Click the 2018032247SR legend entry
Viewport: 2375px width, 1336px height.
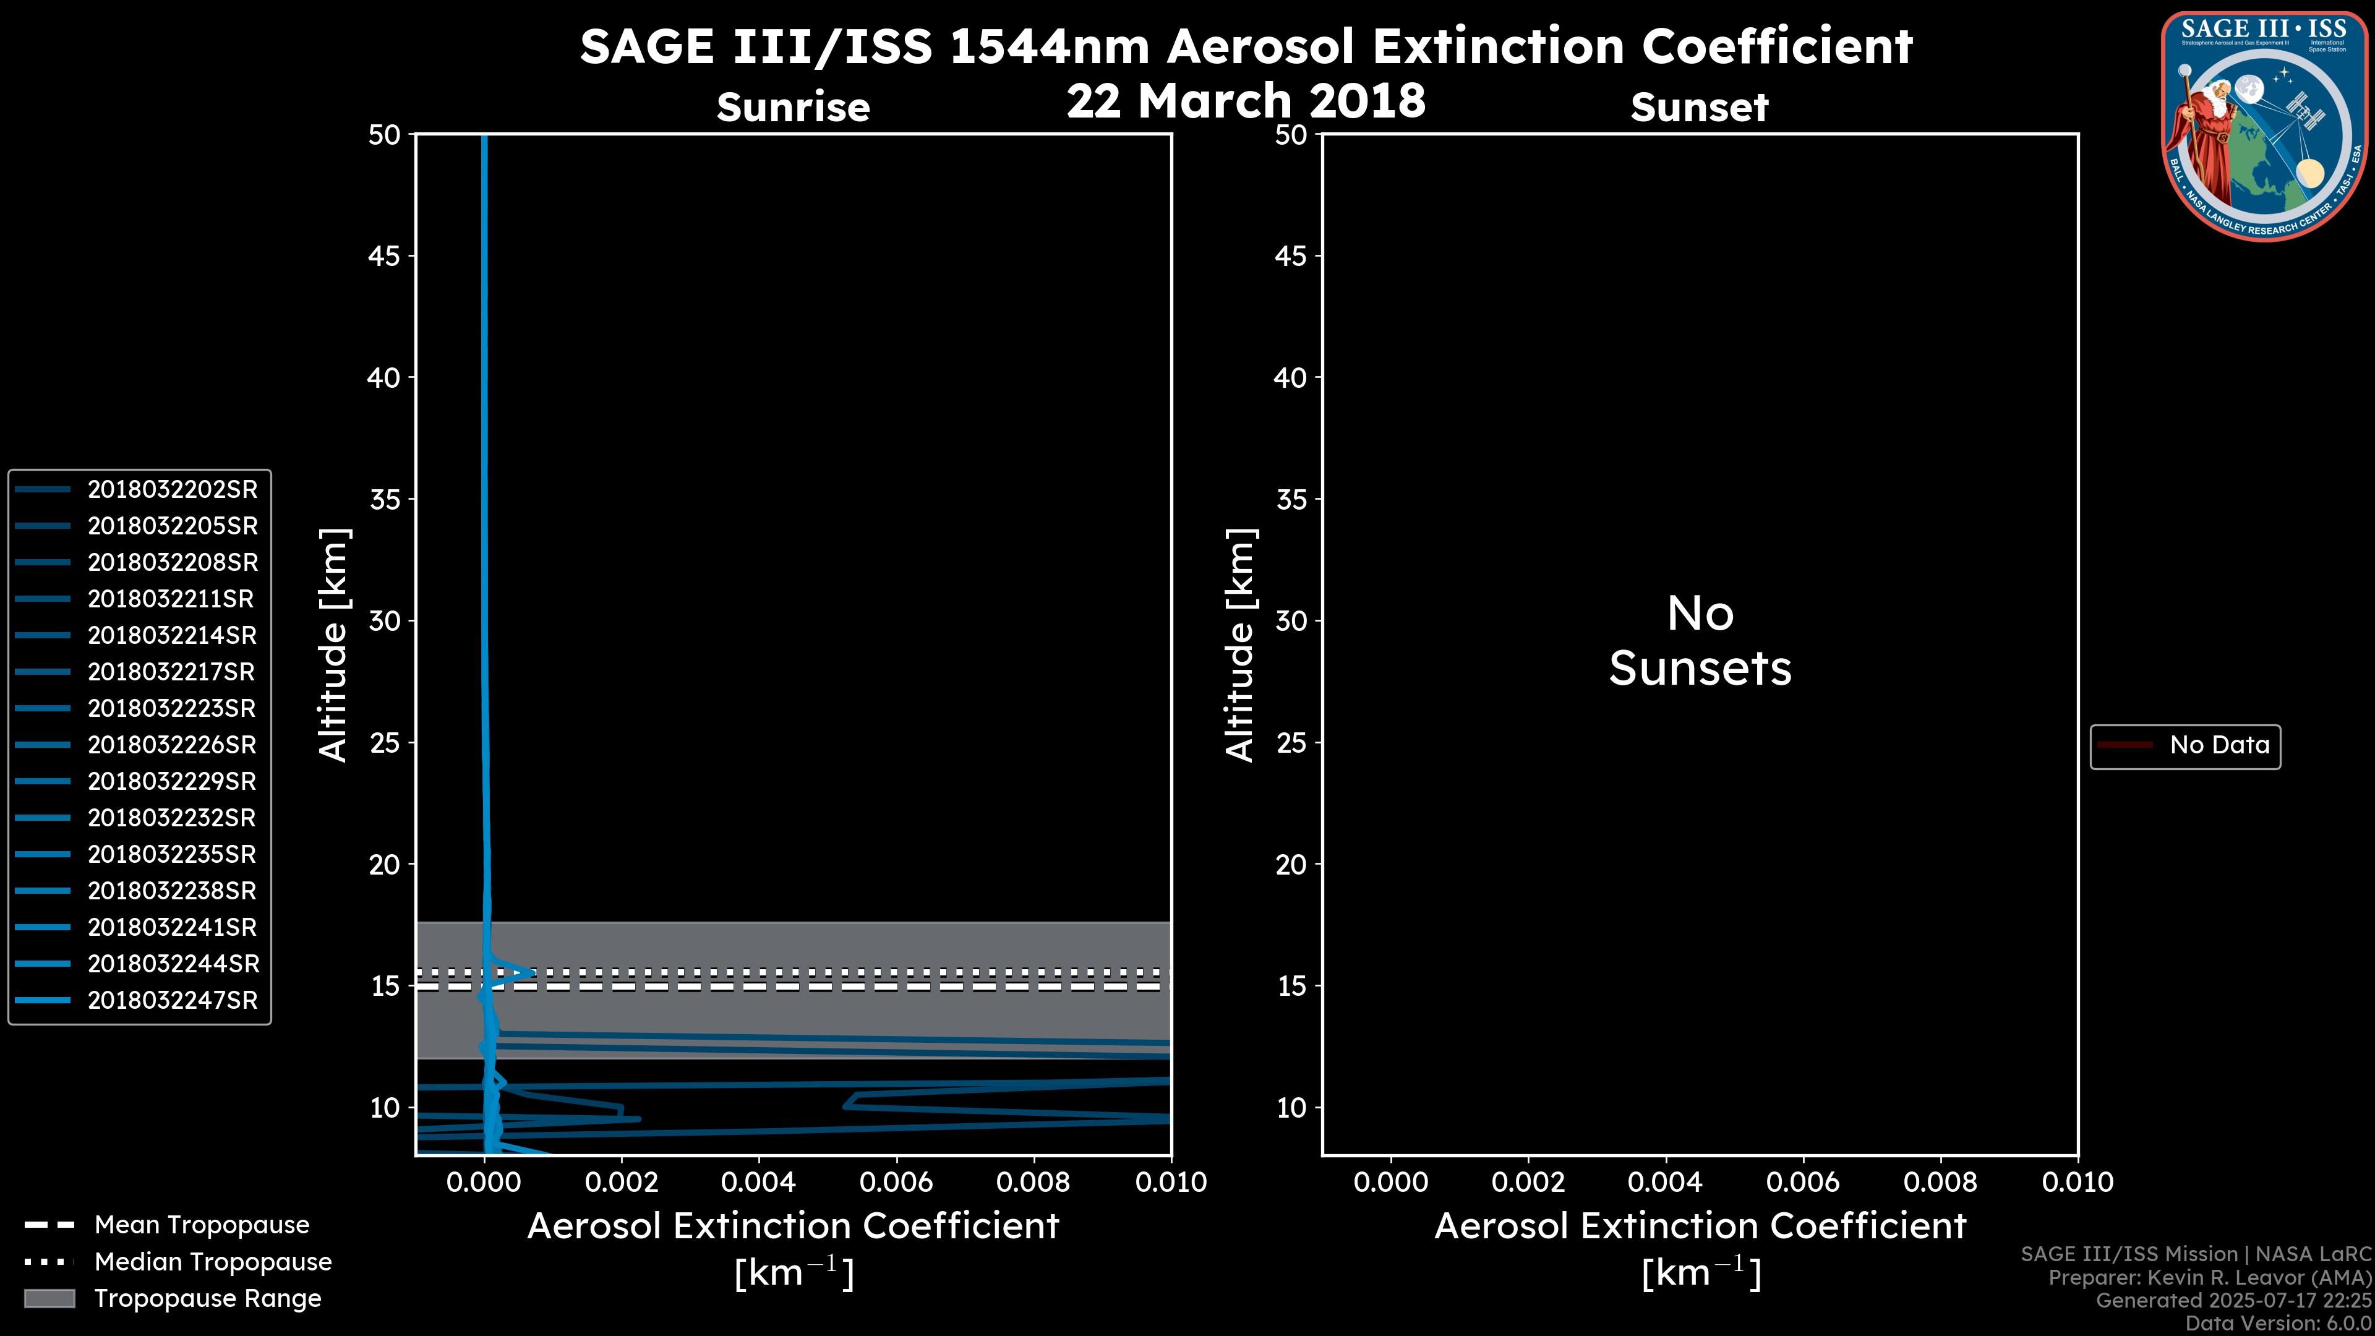coord(173,1000)
